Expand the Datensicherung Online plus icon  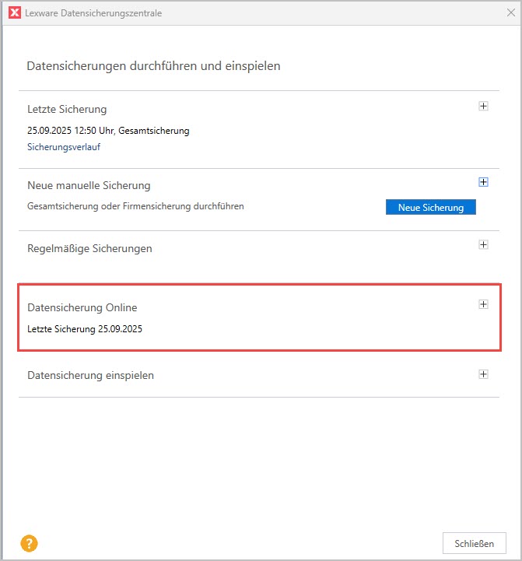483,305
